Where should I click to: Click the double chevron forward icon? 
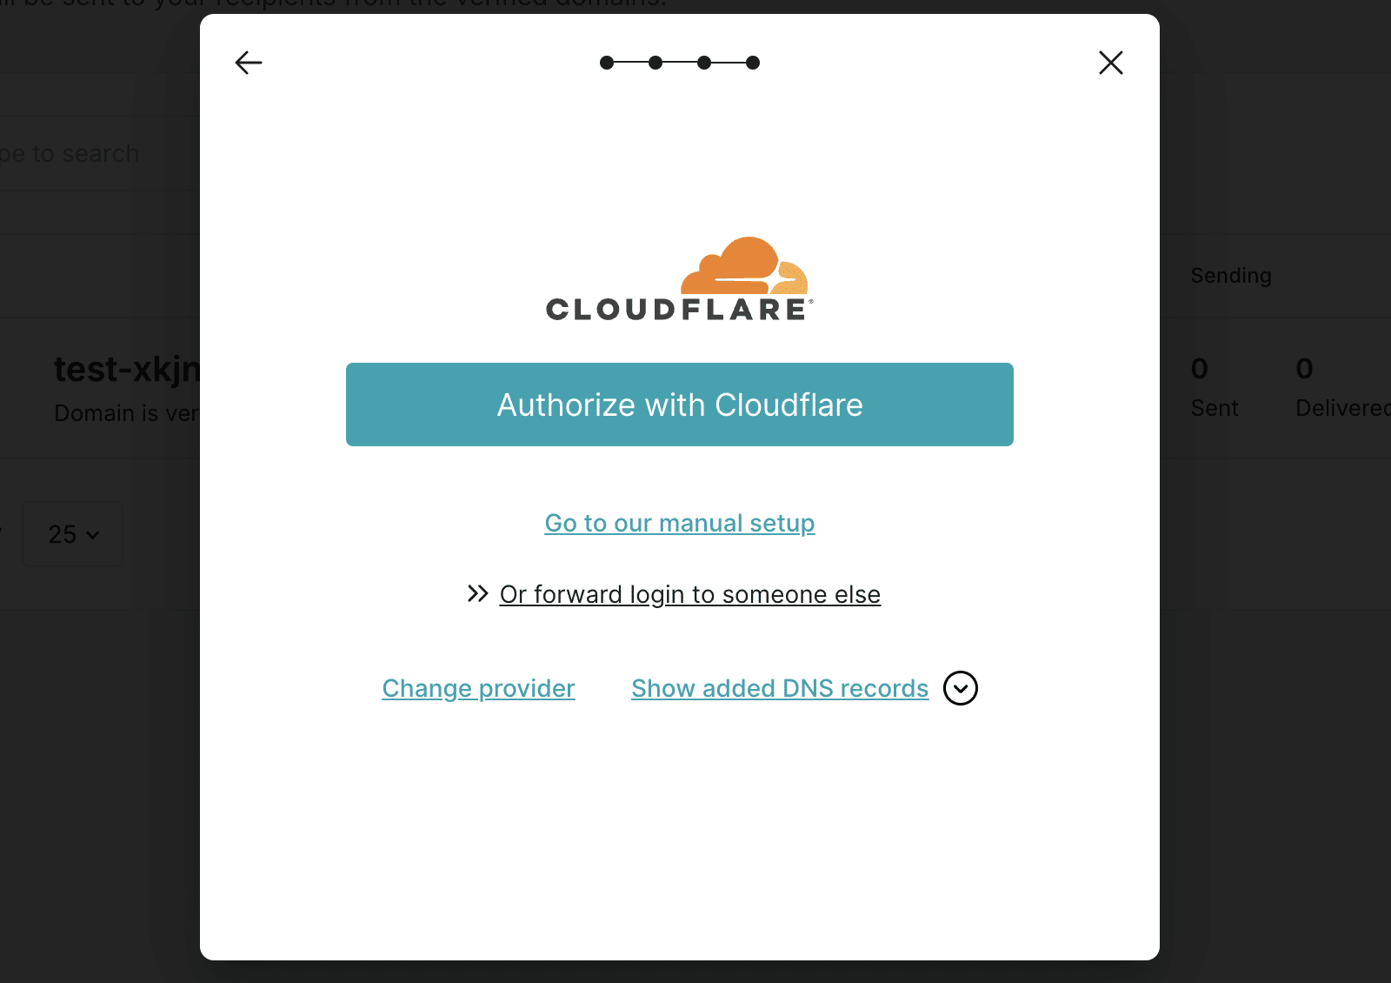click(x=477, y=593)
